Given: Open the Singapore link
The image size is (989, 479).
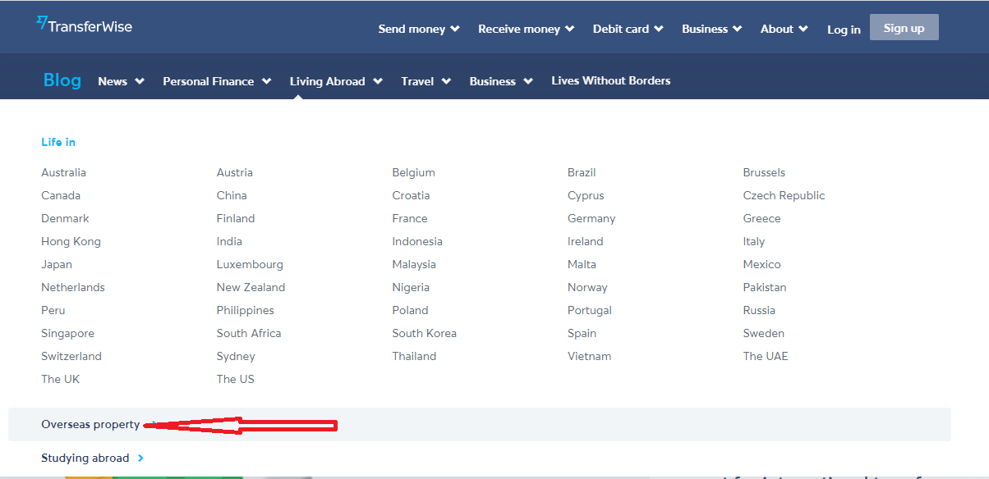Looking at the screenshot, I should (67, 333).
